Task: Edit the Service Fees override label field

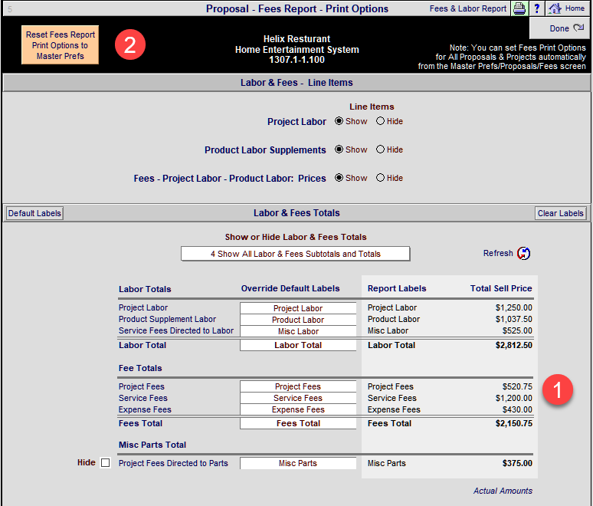Action: [298, 398]
